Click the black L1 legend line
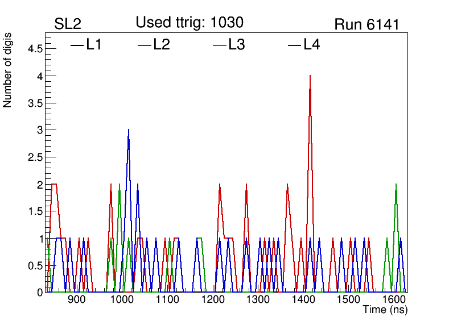453x325 pixels. [77, 45]
